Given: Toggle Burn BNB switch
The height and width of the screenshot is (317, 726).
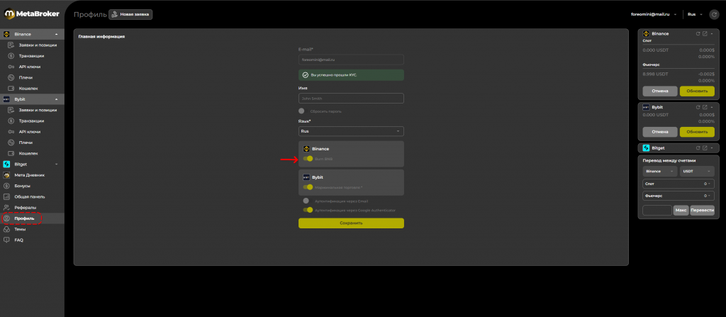Looking at the screenshot, I should pos(308,159).
